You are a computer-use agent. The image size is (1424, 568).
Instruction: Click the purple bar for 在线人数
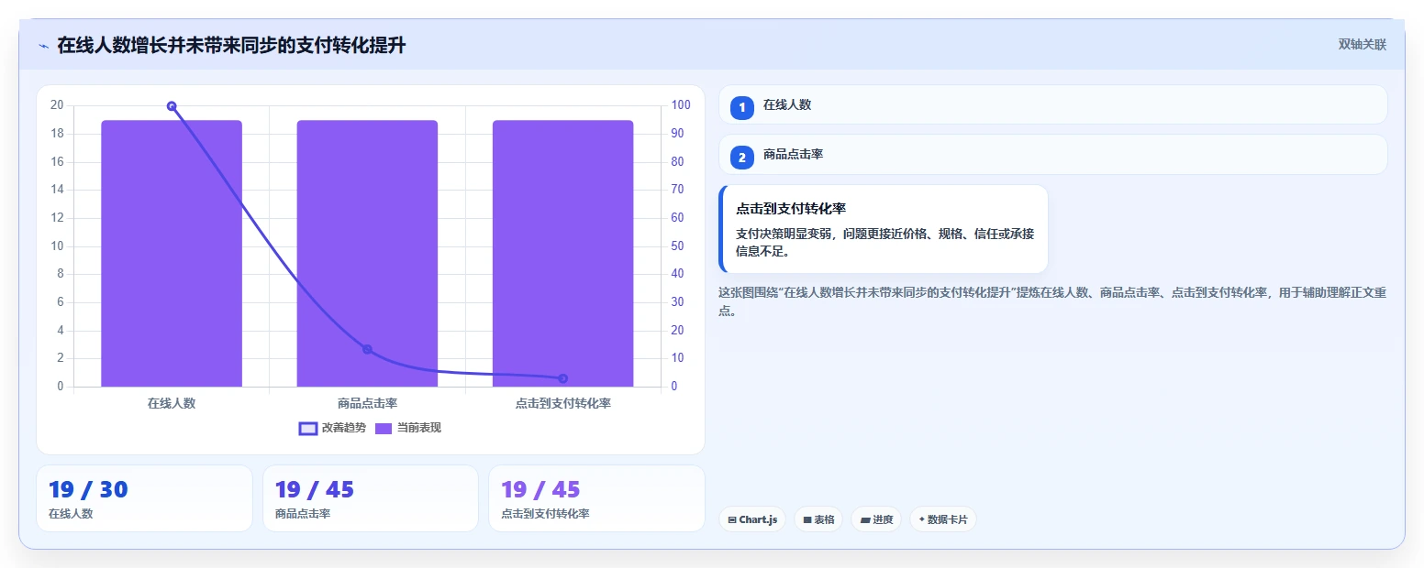point(172,253)
